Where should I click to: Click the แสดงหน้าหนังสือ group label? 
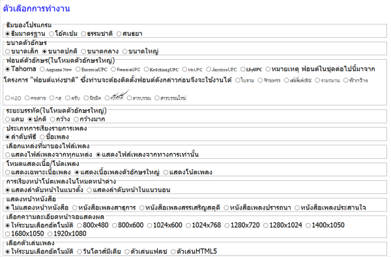[x=31, y=199]
